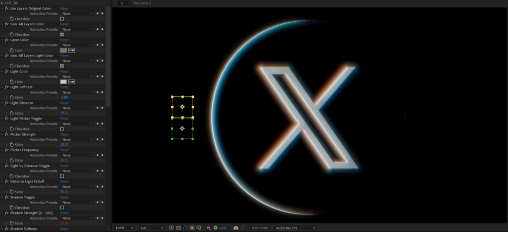Enable Light Flicker Toggle checkbox

click(62, 129)
